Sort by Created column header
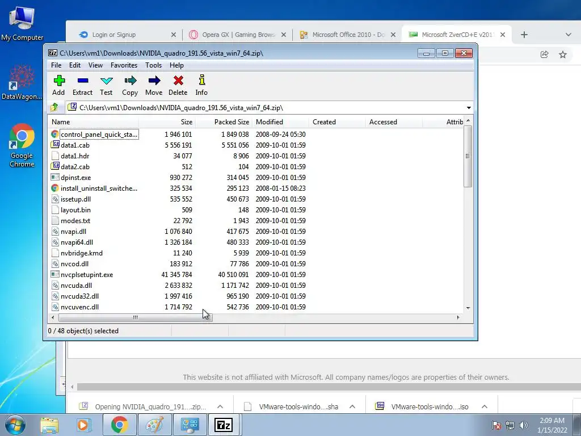This screenshot has width=581, height=436. (x=337, y=122)
